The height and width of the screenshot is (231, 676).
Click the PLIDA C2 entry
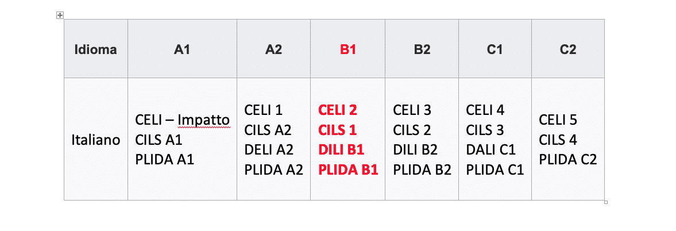[x=568, y=160]
